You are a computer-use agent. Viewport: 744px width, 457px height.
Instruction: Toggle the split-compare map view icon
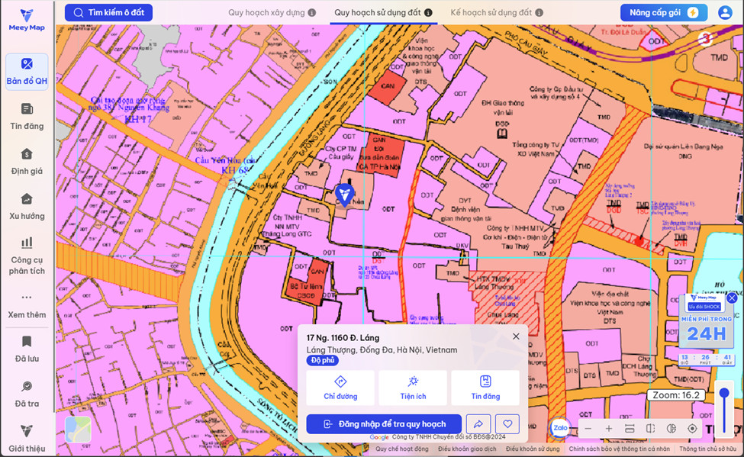coord(651,429)
